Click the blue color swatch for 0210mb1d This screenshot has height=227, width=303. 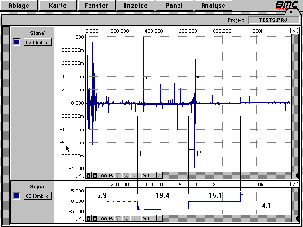coord(17,42)
